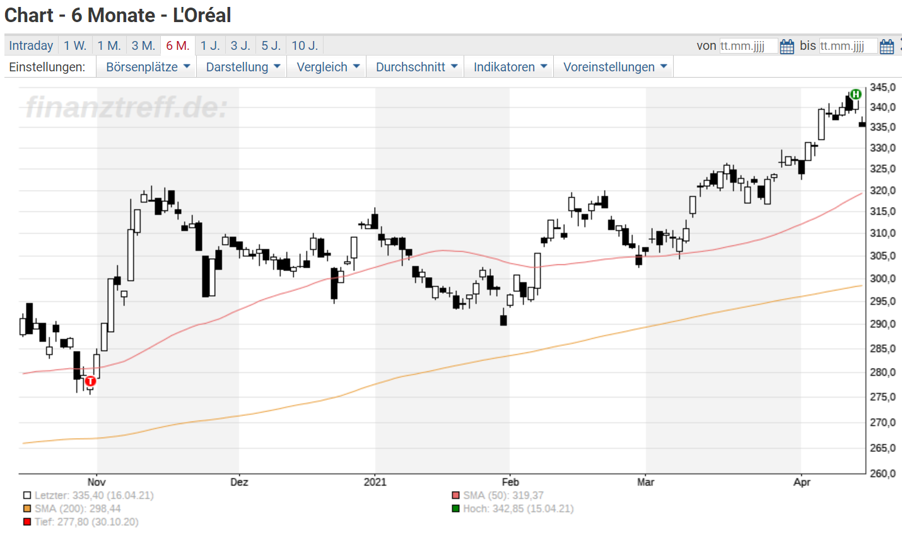
Task: Click the 345,0 price axis value
Action: coord(882,88)
